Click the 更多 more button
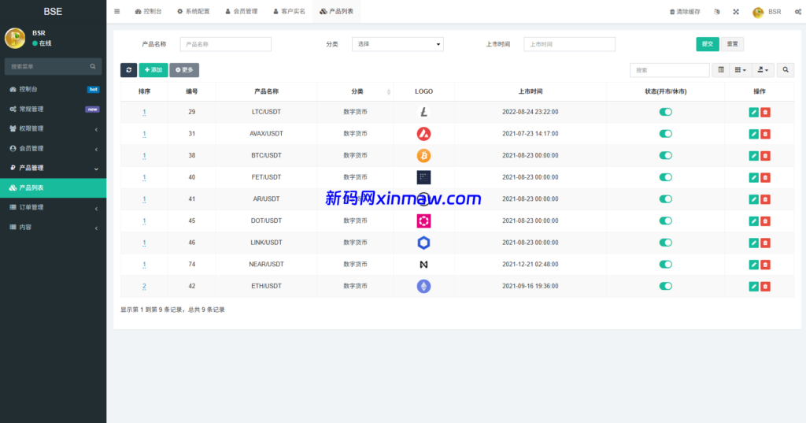This screenshot has width=806, height=423. coord(184,70)
